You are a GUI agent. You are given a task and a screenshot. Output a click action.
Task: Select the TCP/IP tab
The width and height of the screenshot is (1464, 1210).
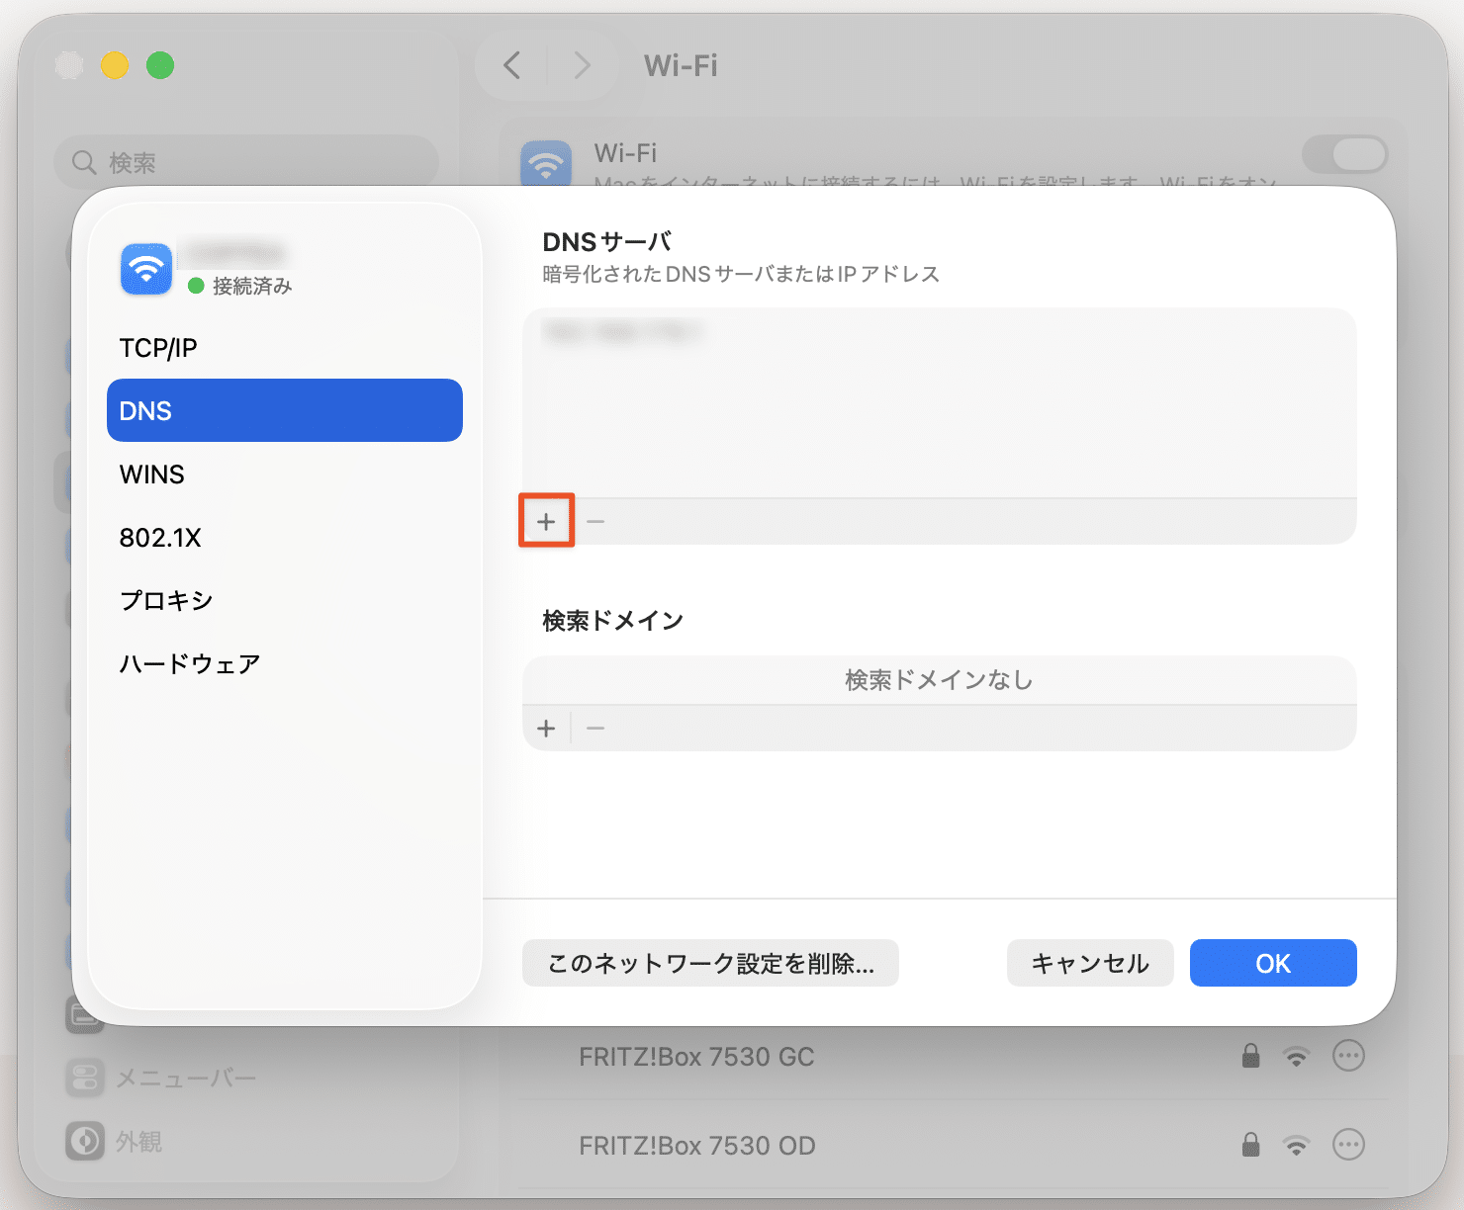pos(285,348)
